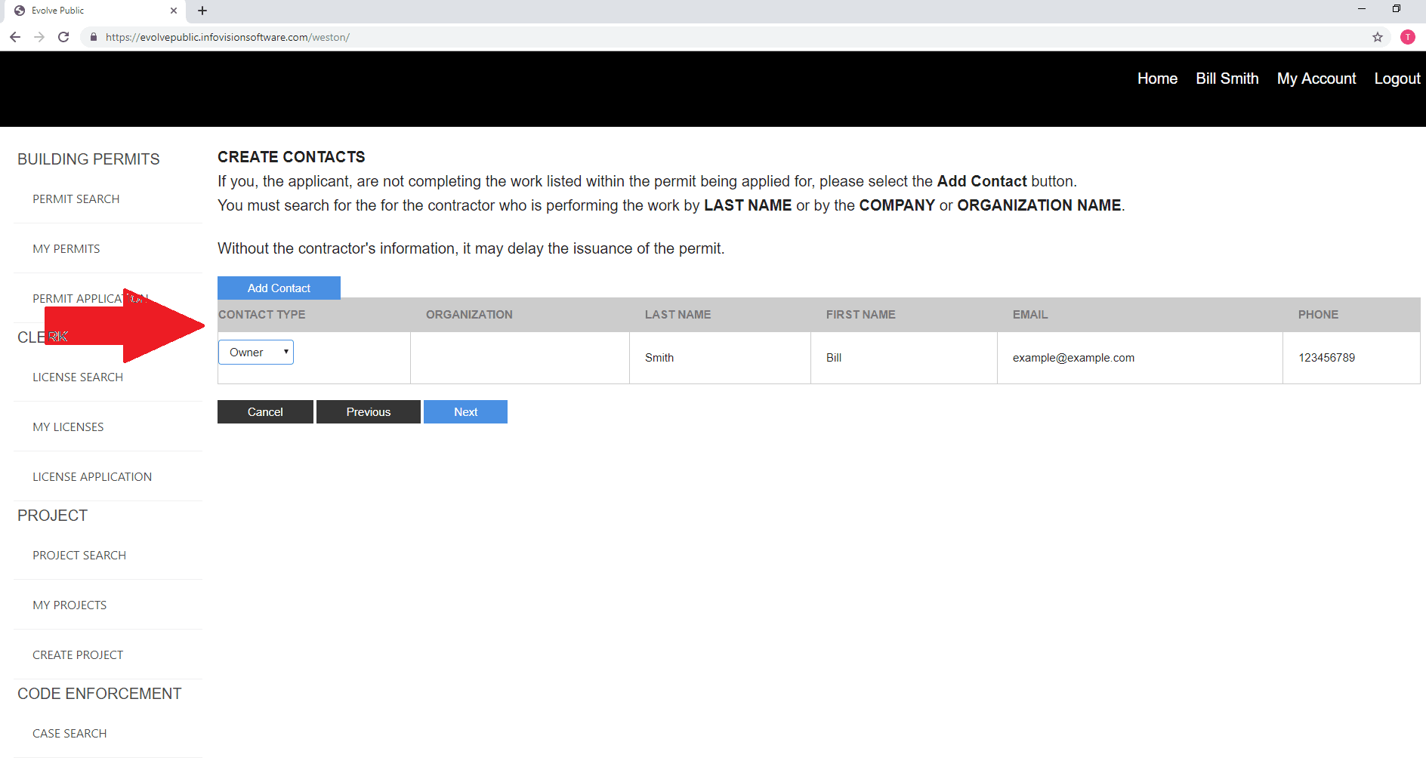Open a new browser tab
This screenshot has height=773, width=1426.
tap(202, 11)
